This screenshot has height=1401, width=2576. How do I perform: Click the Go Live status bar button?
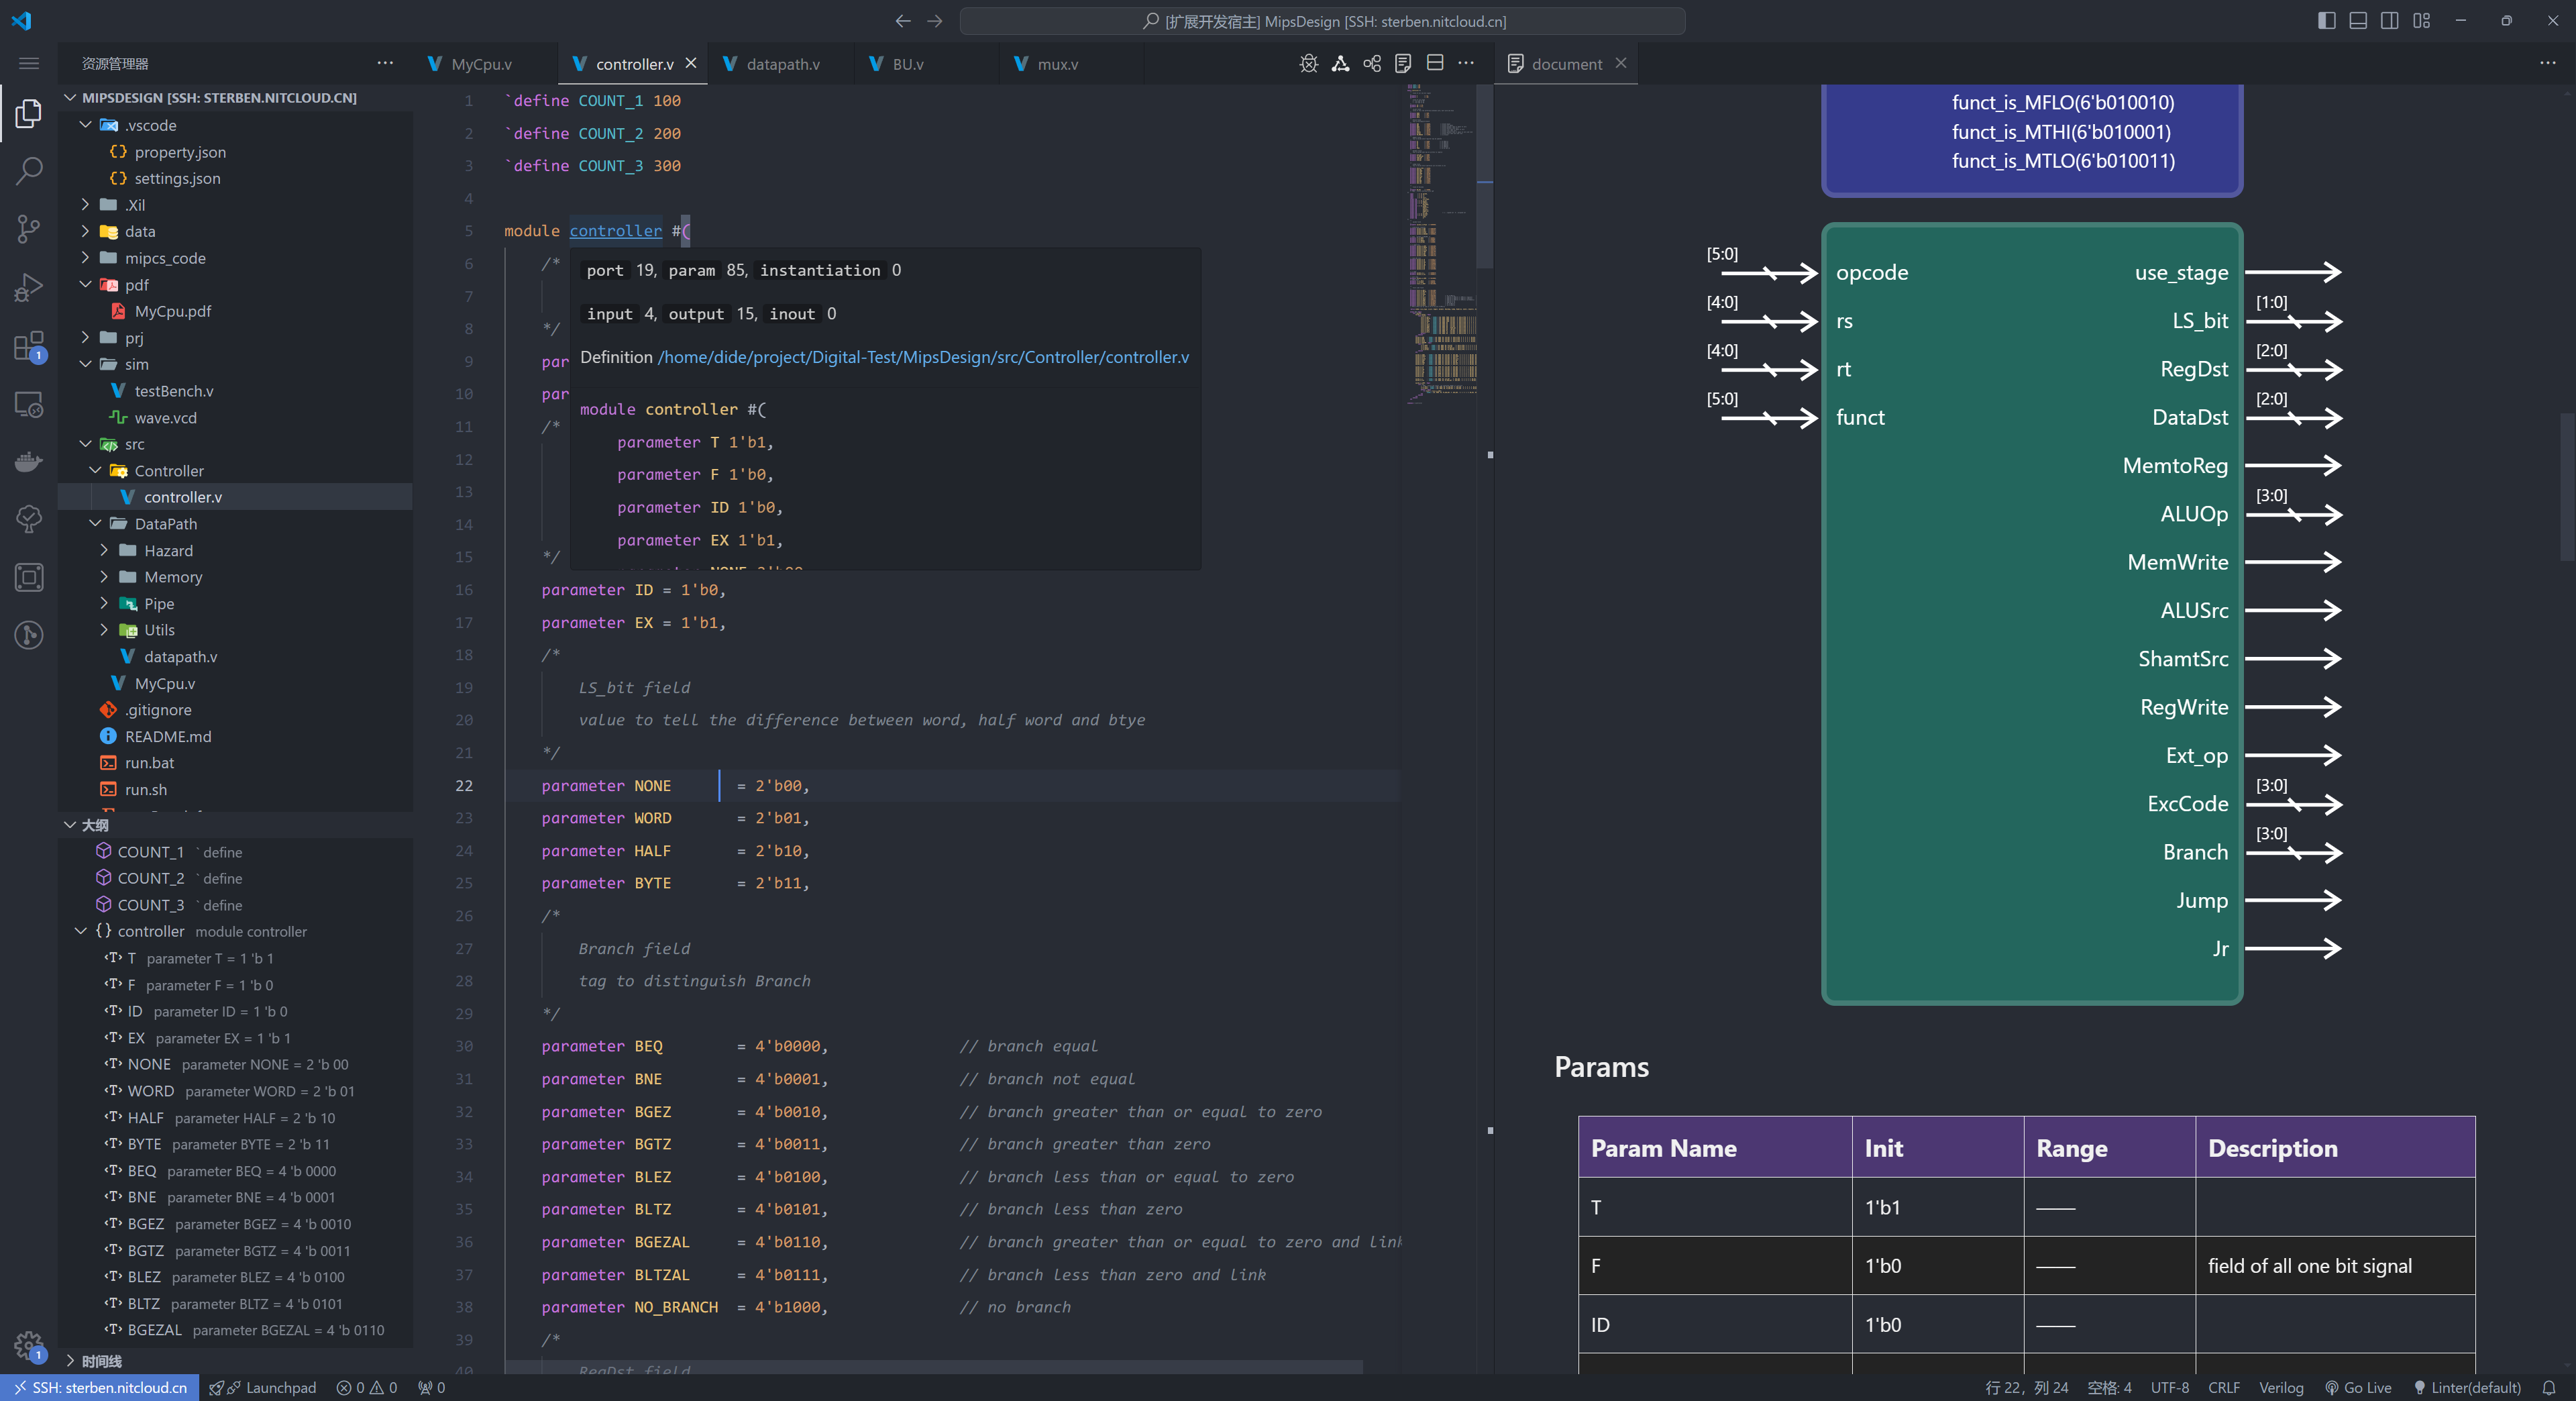pos(2360,1388)
